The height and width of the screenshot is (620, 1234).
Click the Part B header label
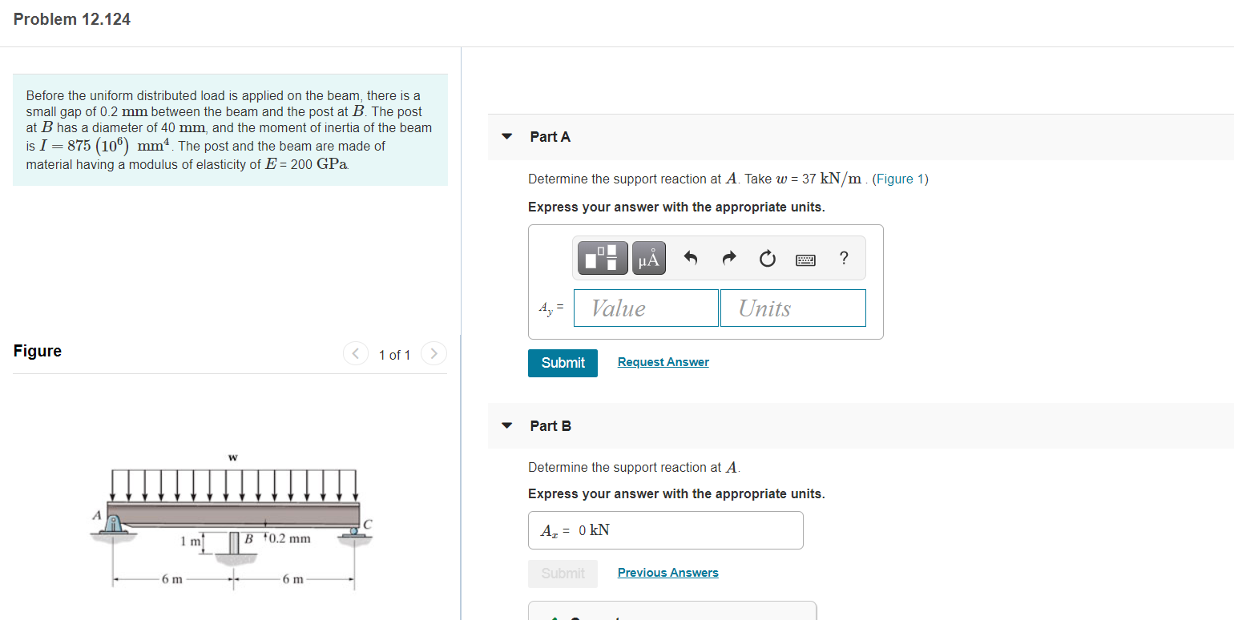[550, 426]
